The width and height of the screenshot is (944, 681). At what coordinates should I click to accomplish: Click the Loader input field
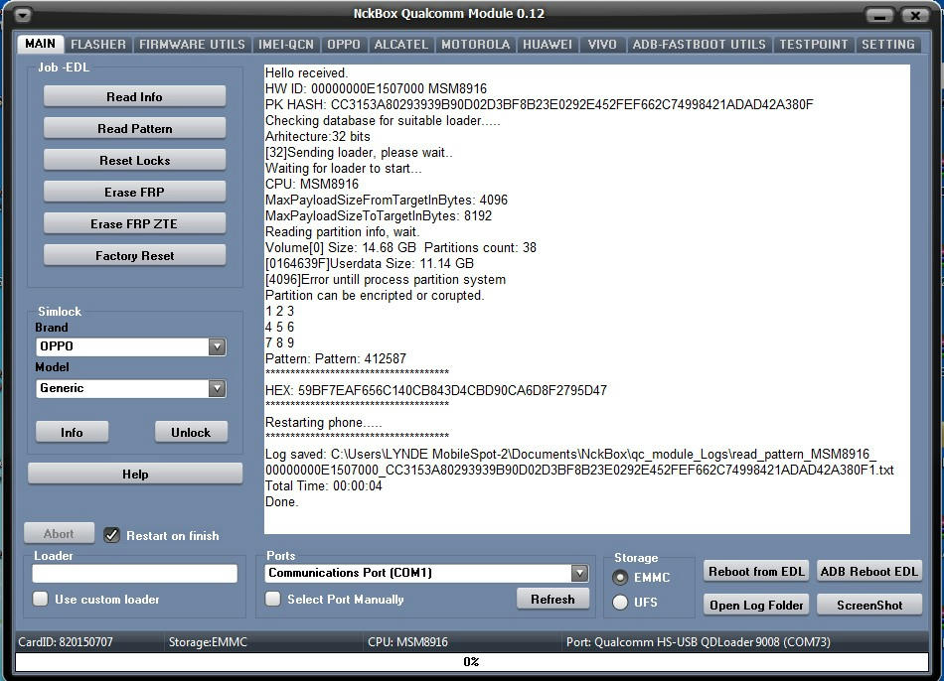134,573
